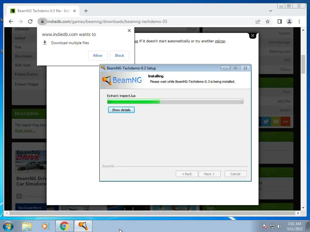Switch to the BeamNG setup taskbar item

click(83, 226)
